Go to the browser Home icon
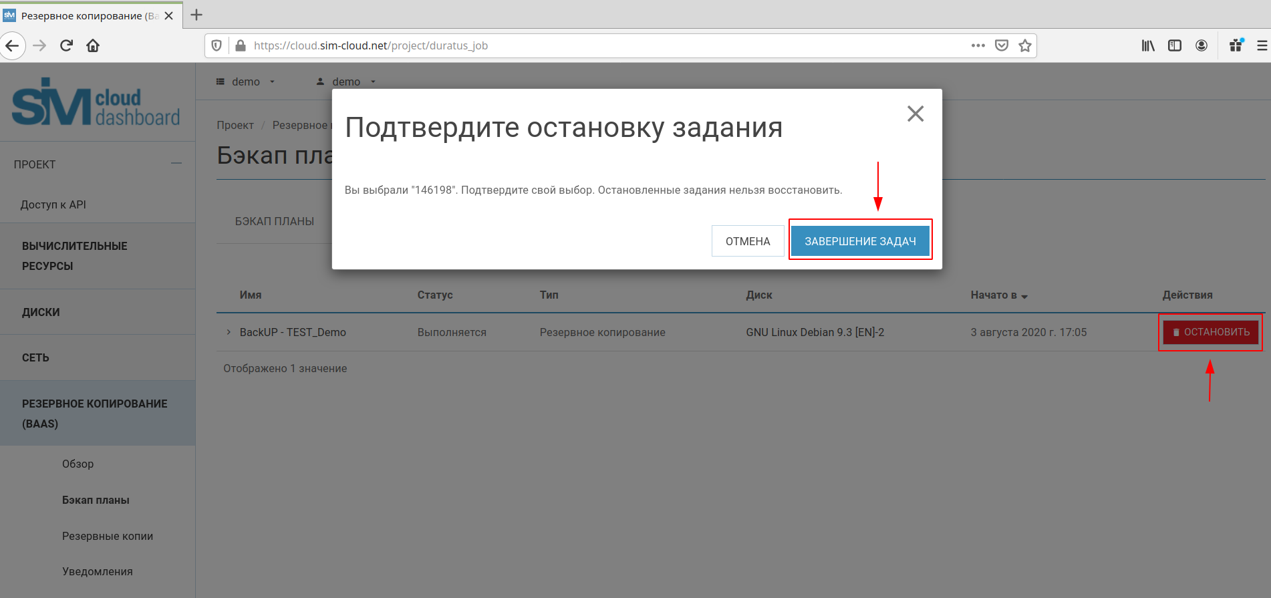Image resolution: width=1271 pixels, height=598 pixels. tap(93, 45)
